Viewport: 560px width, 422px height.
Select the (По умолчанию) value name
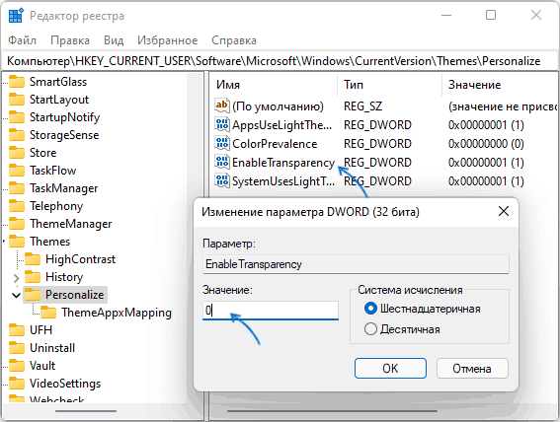coord(278,106)
